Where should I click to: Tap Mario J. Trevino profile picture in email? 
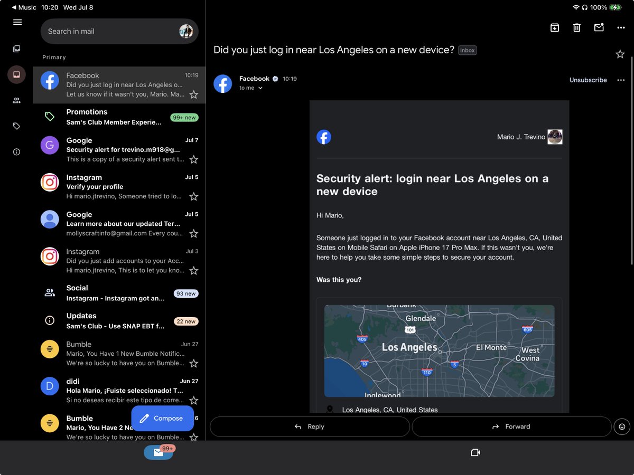(555, 137)
